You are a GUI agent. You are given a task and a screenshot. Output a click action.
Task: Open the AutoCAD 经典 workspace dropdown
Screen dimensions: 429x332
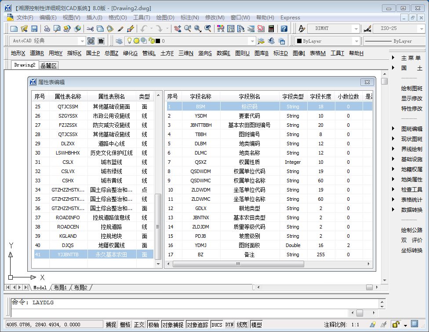click(x=82, y=41)
